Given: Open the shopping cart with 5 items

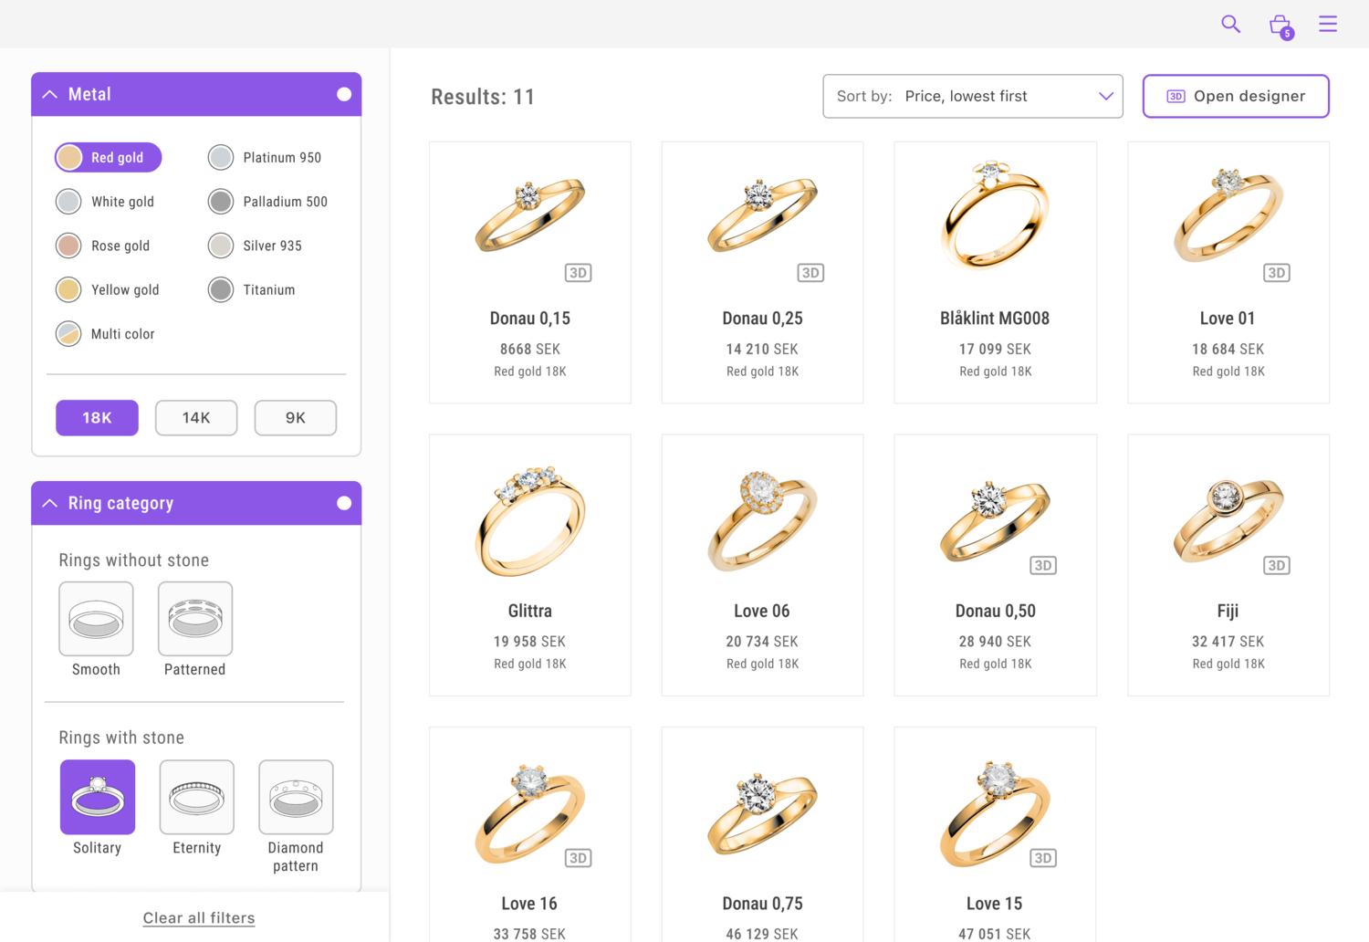Looking at the screenshot, I should pos(1280,25).
